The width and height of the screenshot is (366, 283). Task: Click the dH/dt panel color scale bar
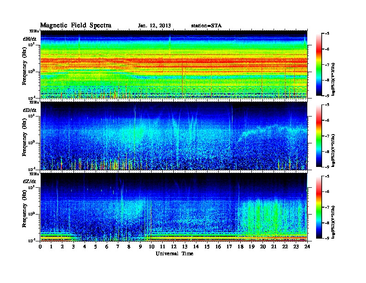319,64
